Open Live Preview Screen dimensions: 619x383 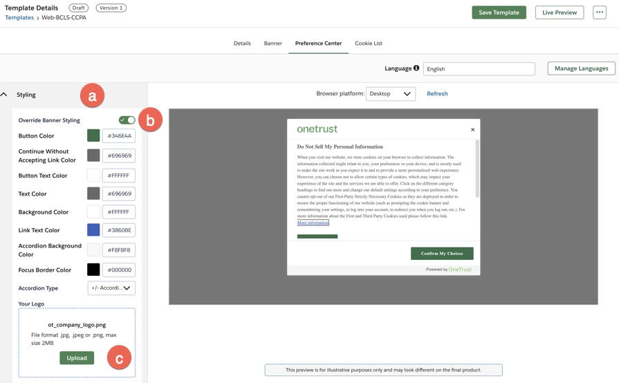click(x=559, y=12)
